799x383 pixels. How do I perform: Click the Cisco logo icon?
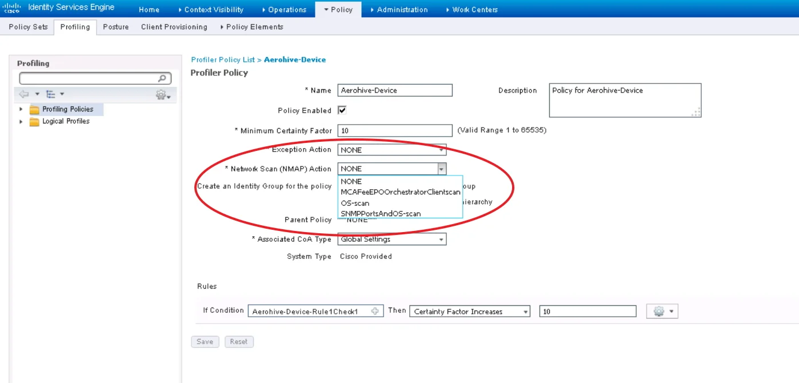[x=11, y=8]
